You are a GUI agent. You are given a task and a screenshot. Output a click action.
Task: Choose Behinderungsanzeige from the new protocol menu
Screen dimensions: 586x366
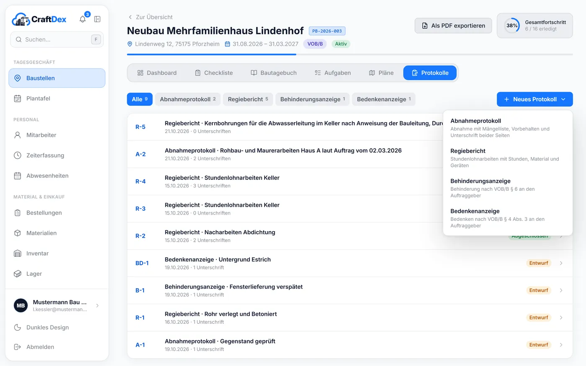[x=508, y=188]
